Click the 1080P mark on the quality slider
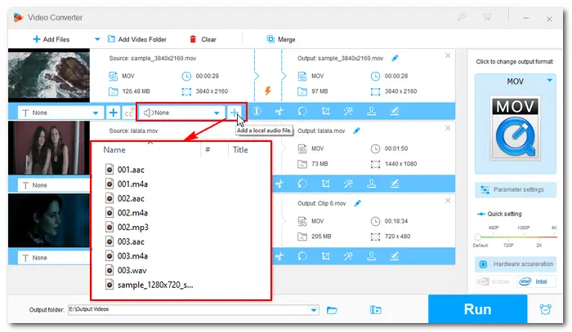Viewport: 572px width, 332px height. click(524, 228)
